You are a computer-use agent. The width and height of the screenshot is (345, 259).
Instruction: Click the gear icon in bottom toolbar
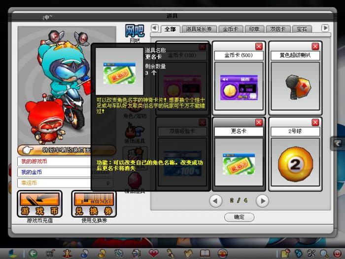point(119,254)
